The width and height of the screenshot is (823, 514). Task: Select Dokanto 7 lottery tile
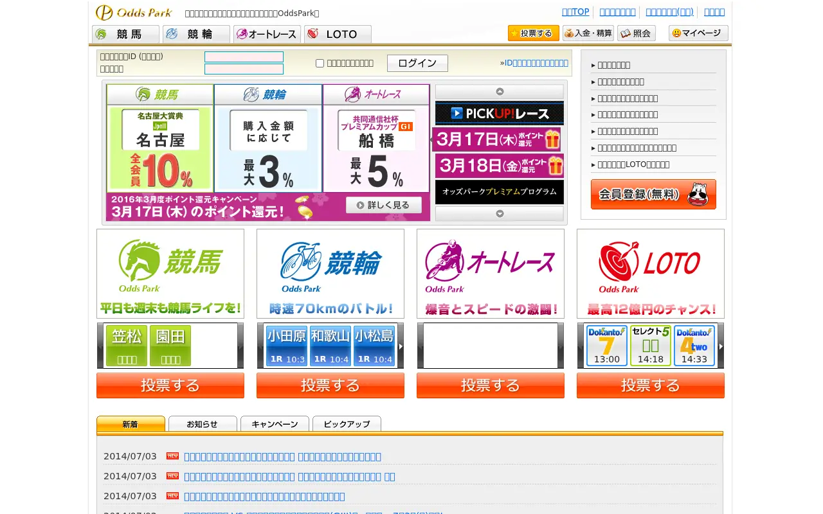pyautogui.click(x=607, y=346)
